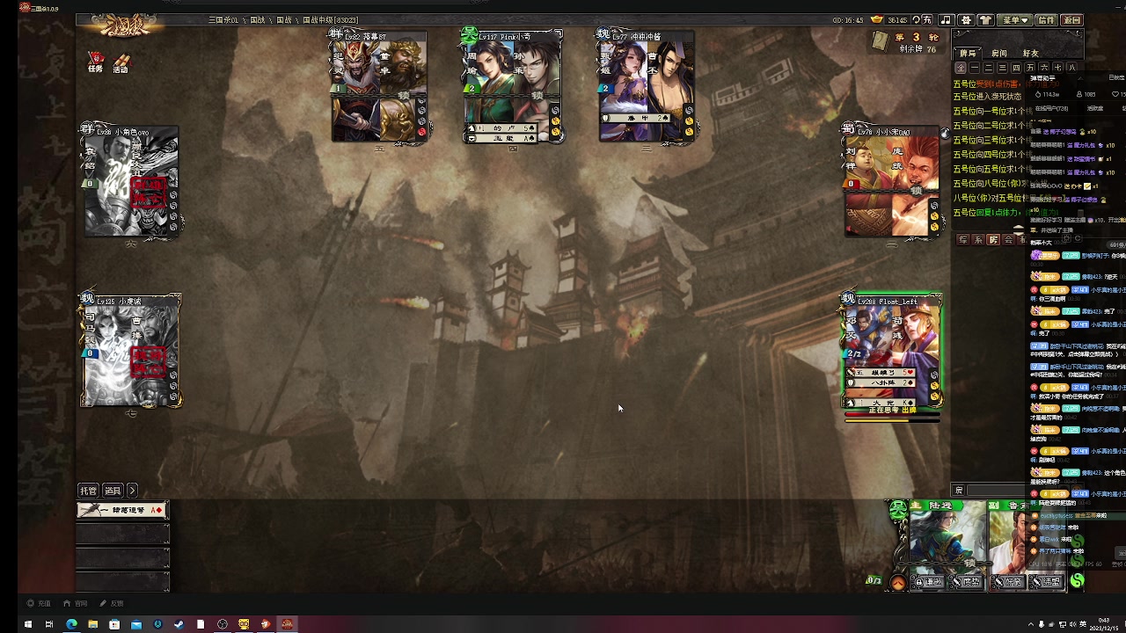Click the 充值 recharge link
This screenshot has width=1126, height=633.
40,603
